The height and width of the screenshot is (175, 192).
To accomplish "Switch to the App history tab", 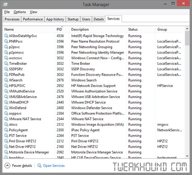I will pos(55,19).
